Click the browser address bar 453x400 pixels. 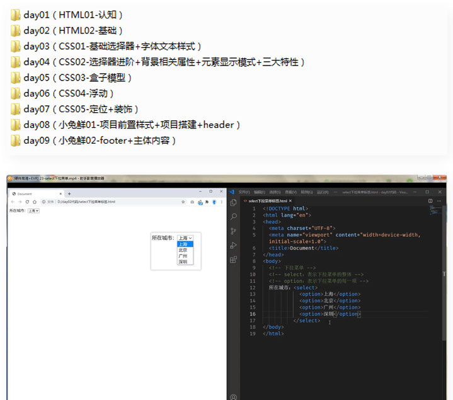pos(114,202)
